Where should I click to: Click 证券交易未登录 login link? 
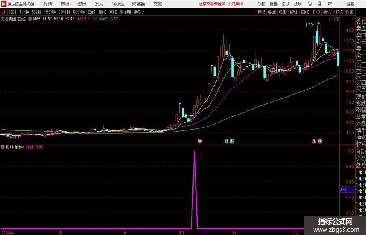point(212,4)
